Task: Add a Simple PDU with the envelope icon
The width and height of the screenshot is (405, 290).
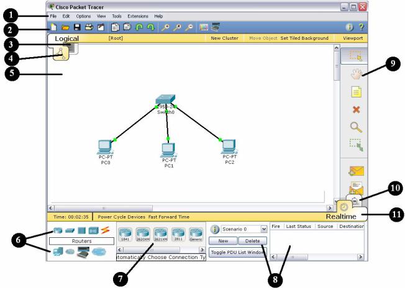Action: point(357,171)
